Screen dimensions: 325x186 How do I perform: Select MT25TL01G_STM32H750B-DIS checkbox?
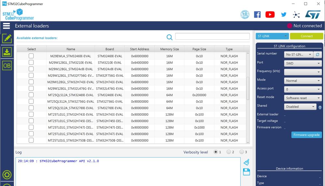tap(31, 140)
